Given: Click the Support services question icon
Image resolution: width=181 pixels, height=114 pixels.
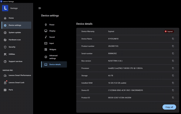Looking at the screenshot, I should pos(5,62).
